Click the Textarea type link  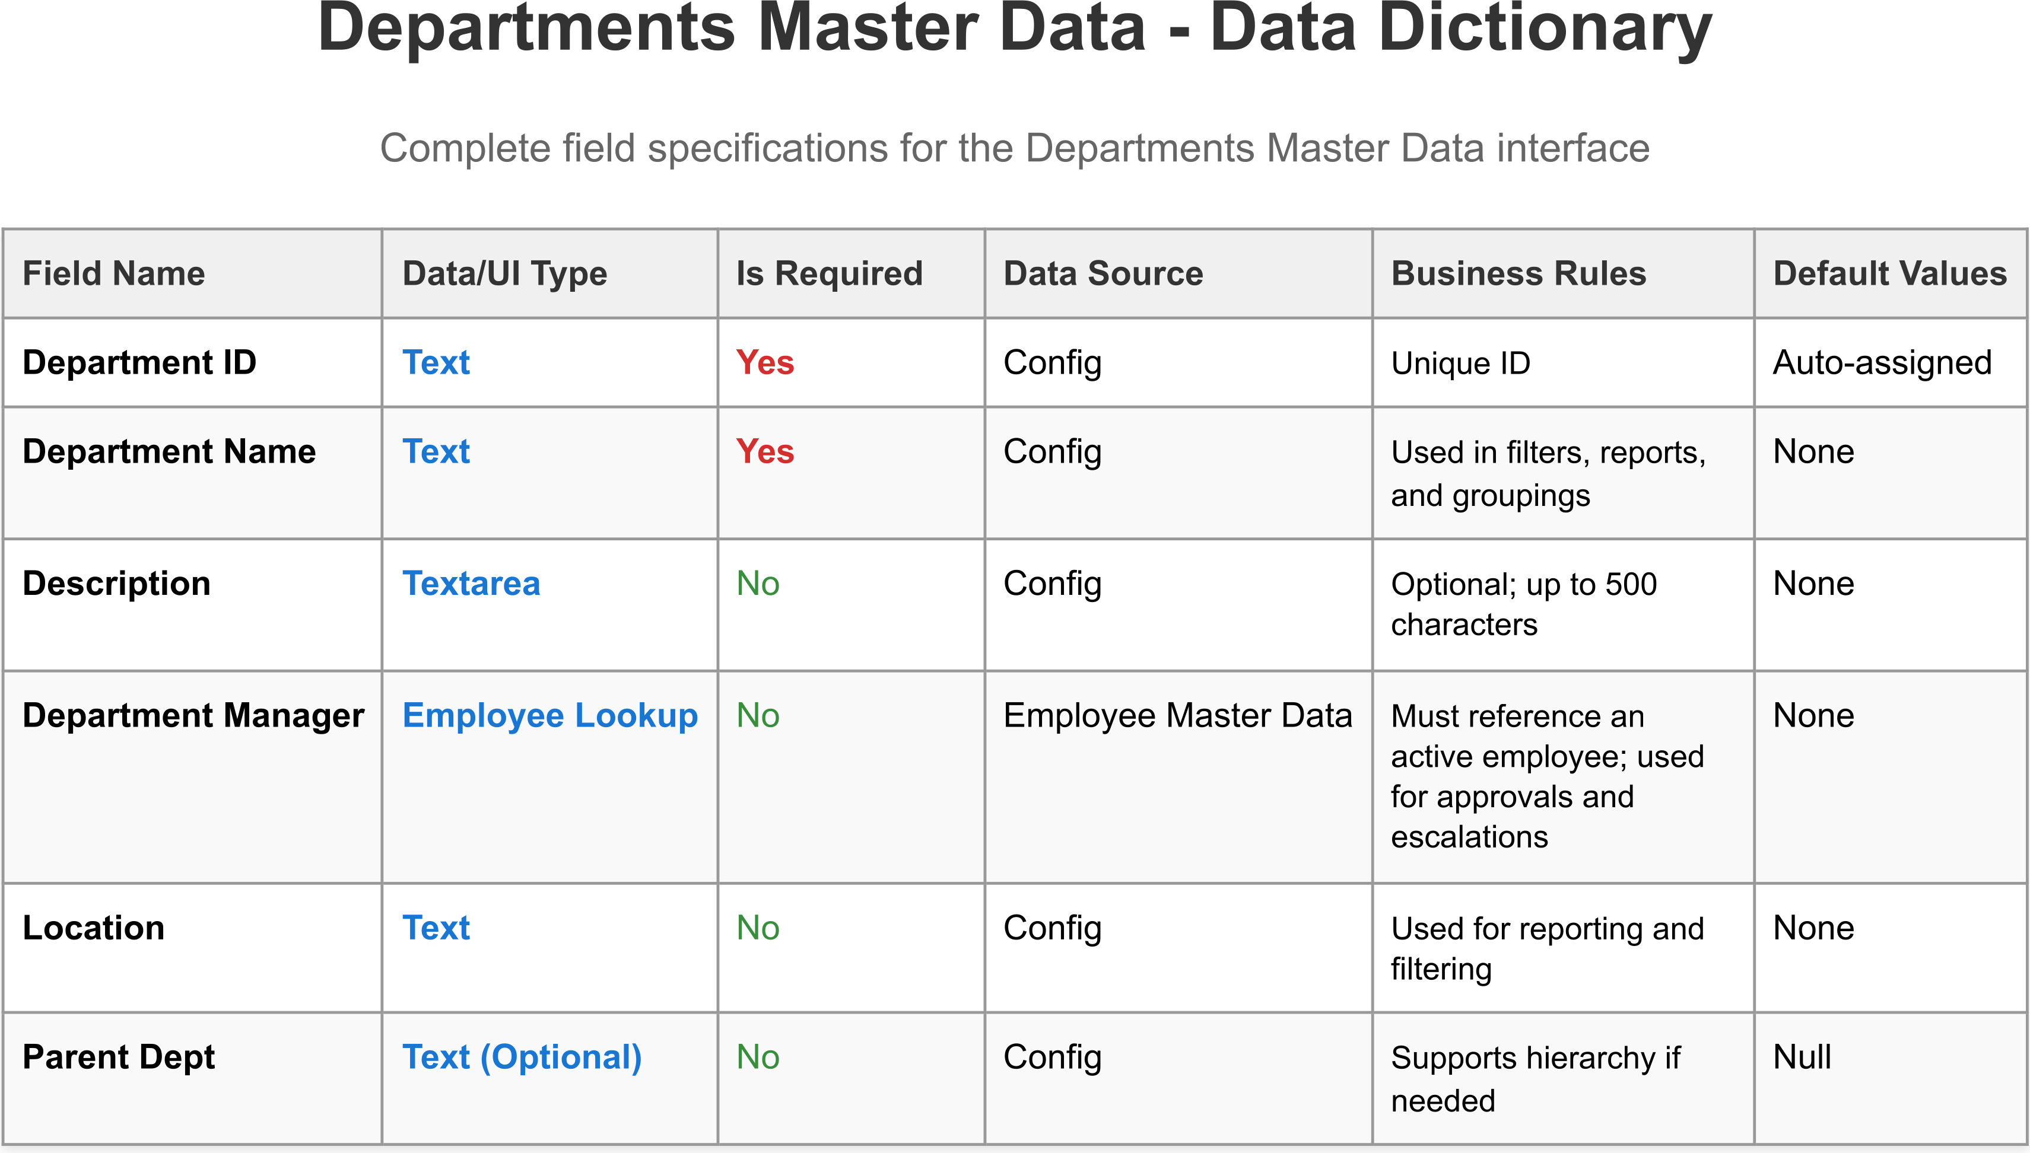[x=471, y=584]
